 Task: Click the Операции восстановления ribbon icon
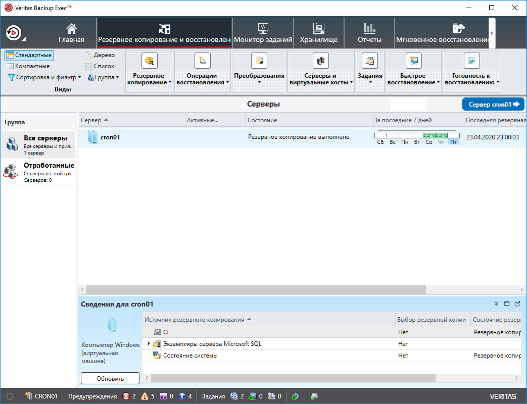pyautogui.click(x=202, y=61)
